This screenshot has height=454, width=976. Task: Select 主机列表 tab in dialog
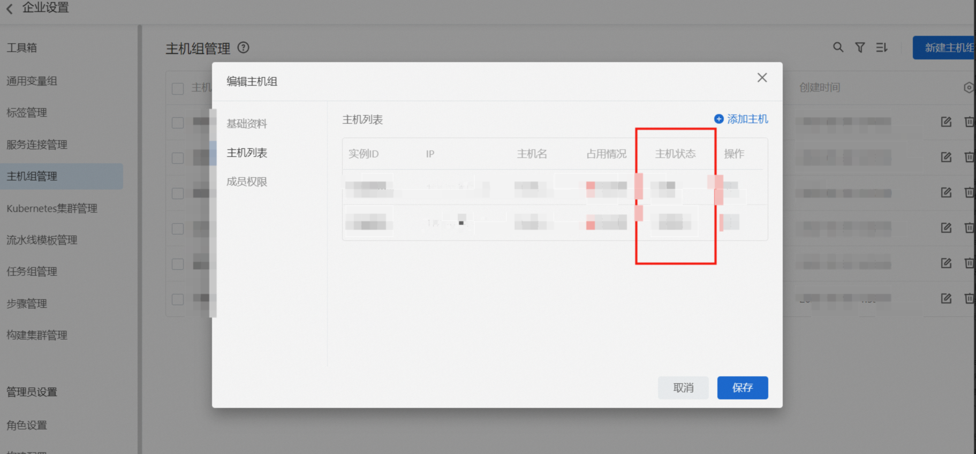247,153
